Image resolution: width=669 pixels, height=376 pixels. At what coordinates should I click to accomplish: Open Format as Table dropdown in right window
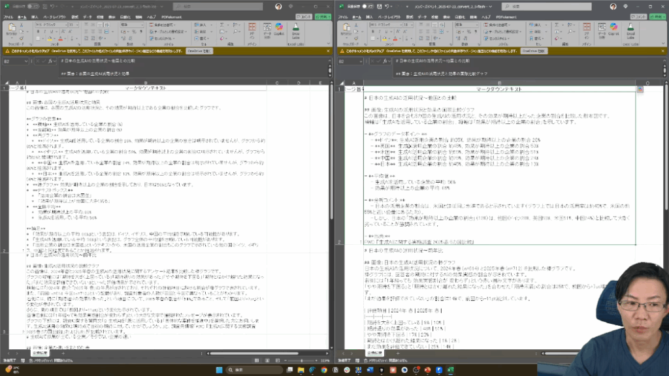coord(502,31)
